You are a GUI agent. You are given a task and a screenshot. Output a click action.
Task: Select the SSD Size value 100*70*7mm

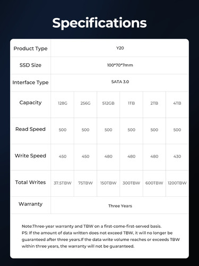120,65
